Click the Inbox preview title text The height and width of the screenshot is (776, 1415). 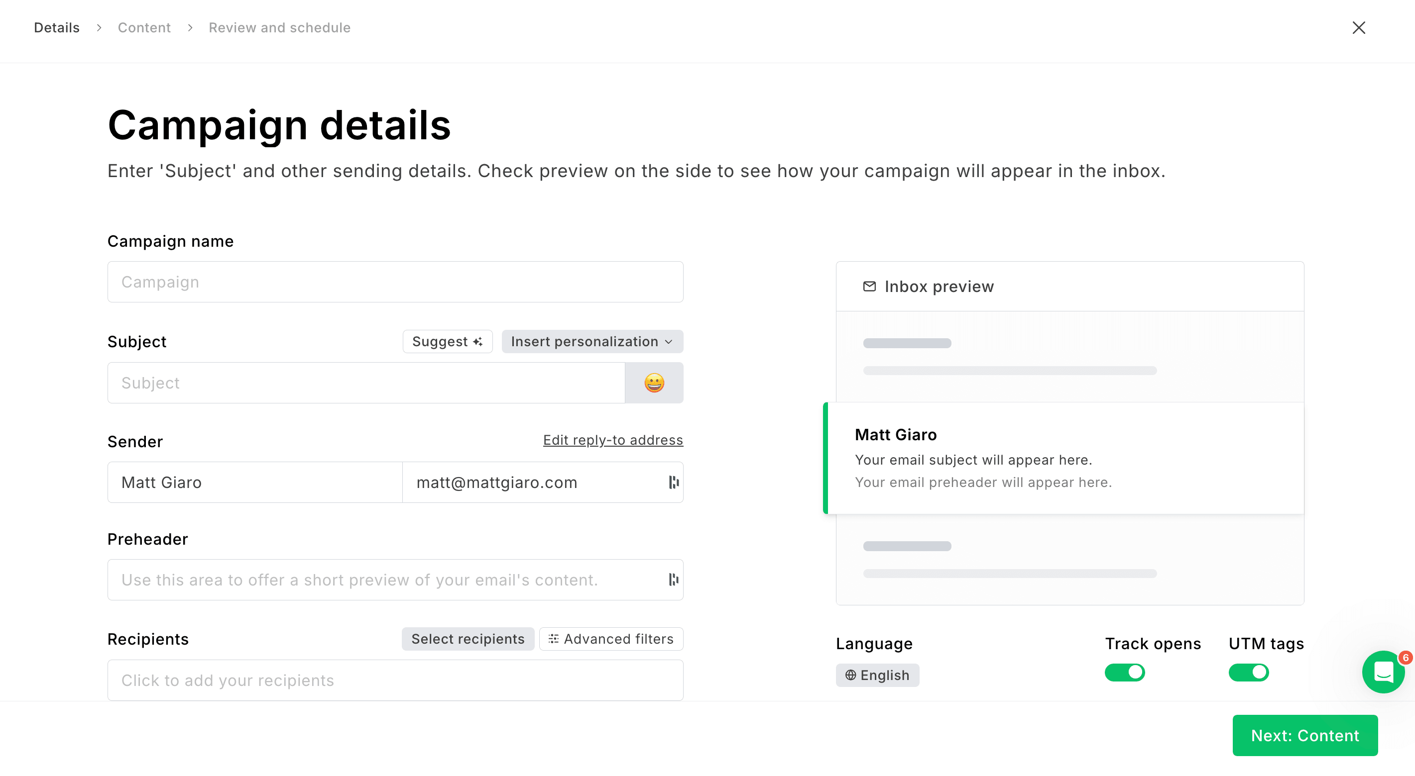[939, 287]
